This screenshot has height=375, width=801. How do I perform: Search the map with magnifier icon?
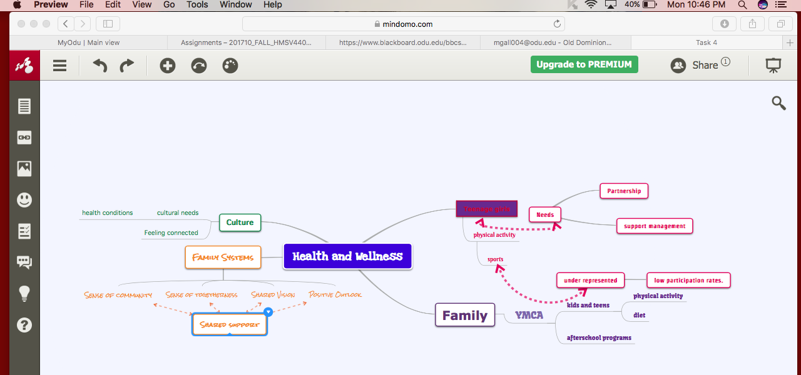[778, 103]
